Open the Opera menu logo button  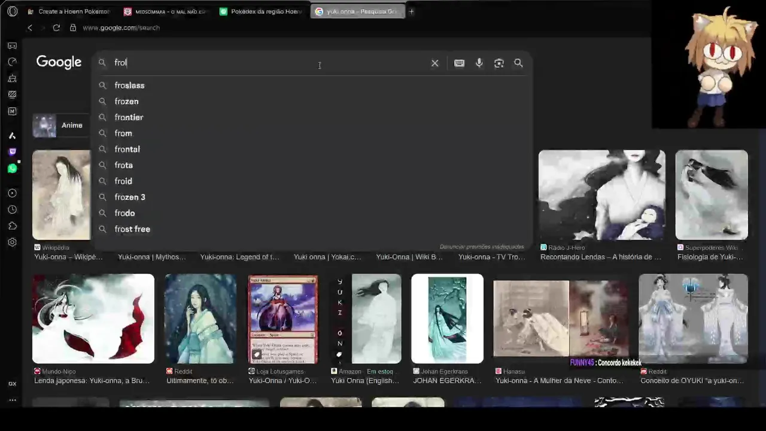point(13,11)
